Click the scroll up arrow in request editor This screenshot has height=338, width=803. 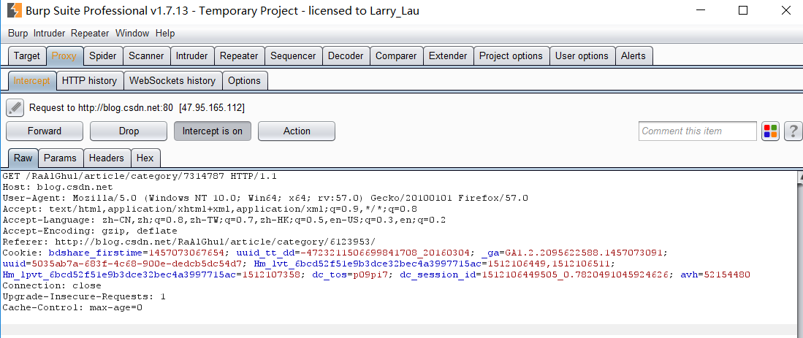[x=800, y=177]
